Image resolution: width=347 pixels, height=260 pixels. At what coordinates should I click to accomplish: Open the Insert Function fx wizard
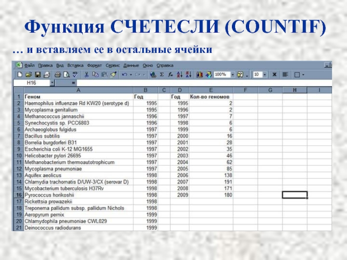coord(170,75)
